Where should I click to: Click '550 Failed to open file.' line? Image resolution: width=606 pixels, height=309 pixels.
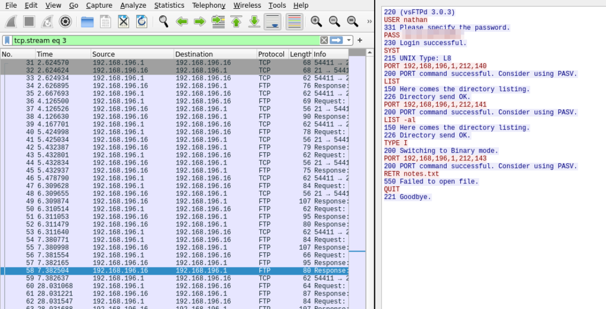coord(431,182)
